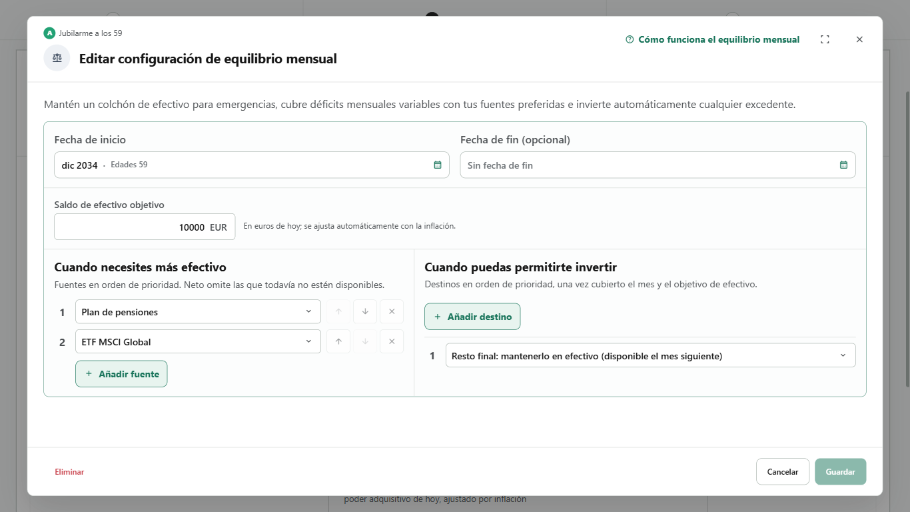Click the 'Sin fecha de fin' field
The image size is (910, 512).
click(658, 165)
